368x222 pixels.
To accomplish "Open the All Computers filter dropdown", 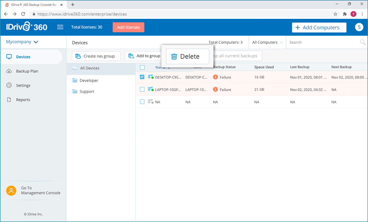I will pyautogui.click(x=267, y=42).
